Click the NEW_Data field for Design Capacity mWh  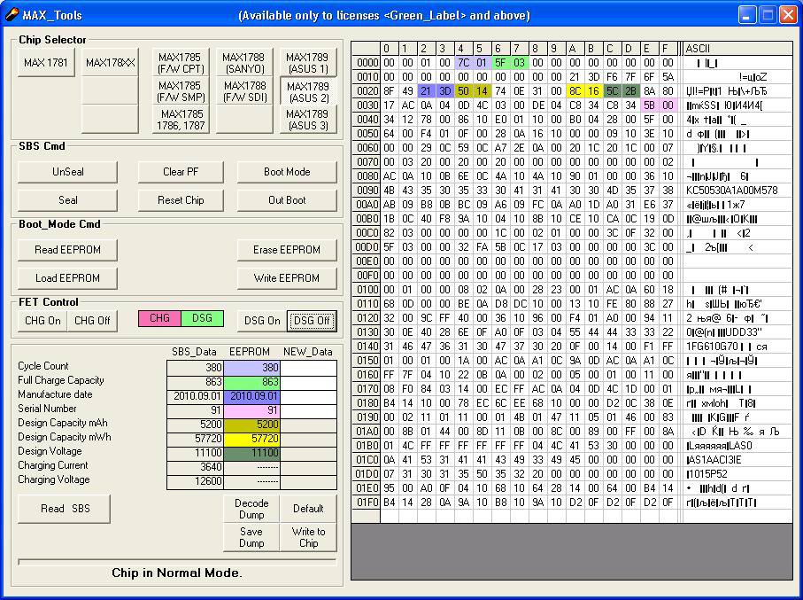(308, 439)
